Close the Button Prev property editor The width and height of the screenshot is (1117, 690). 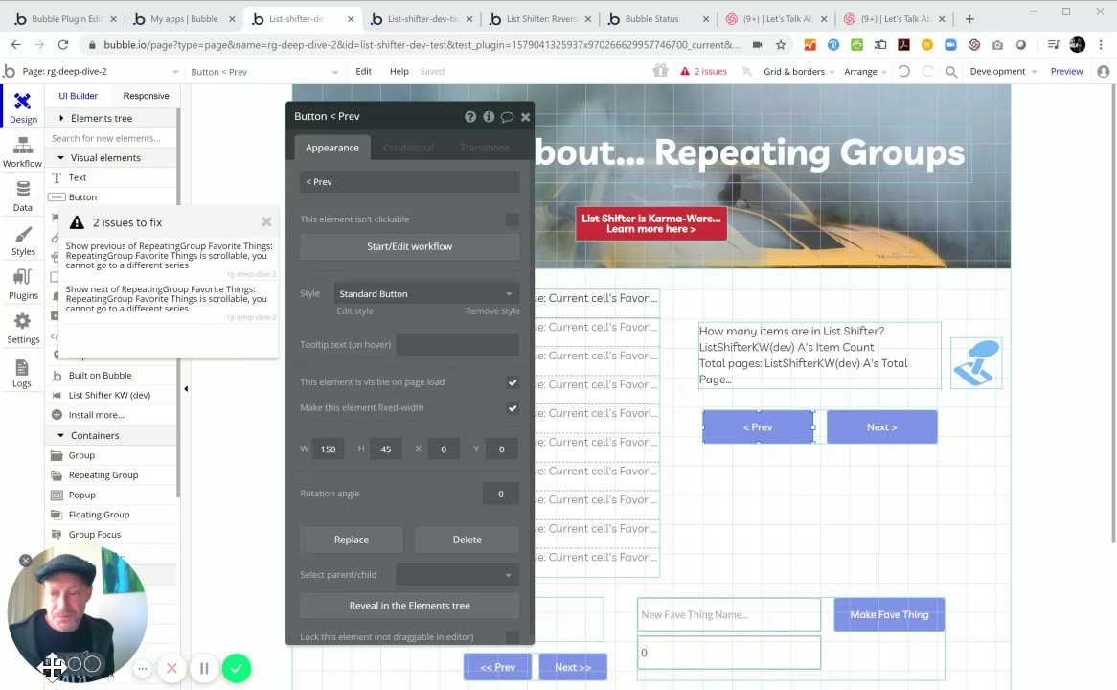(525, 116)
